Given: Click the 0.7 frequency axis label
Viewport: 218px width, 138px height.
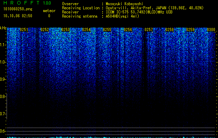Looking at the screenshot, I should click(2, 114).
